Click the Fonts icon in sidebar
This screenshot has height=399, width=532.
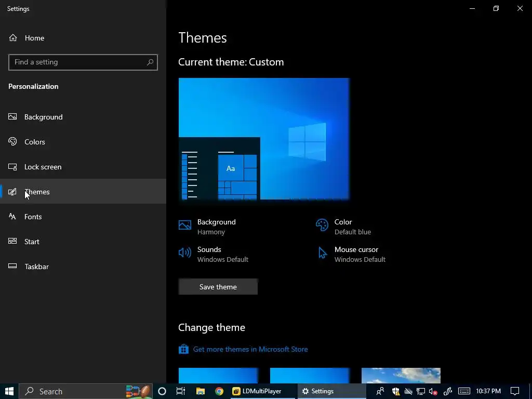click(x=12, y=217)
